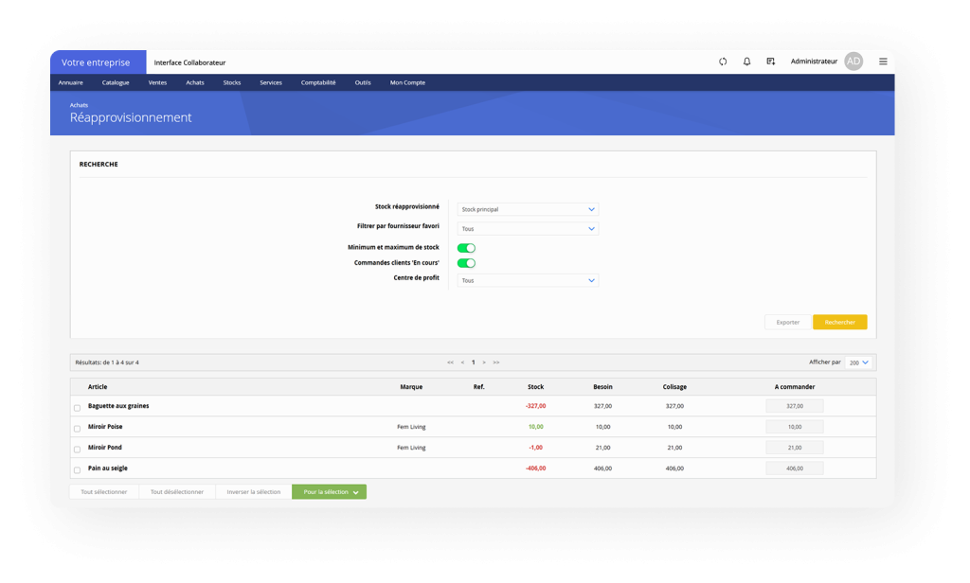Viewport: 970px width, 583px height.
Task: Toggle Minimum et maximum de stock switch
Action: (x=466, y=248)
